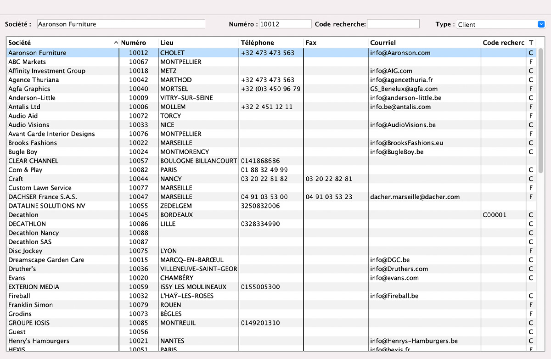Click the narrow T column header
551x359 pixels.
point(530,42)
